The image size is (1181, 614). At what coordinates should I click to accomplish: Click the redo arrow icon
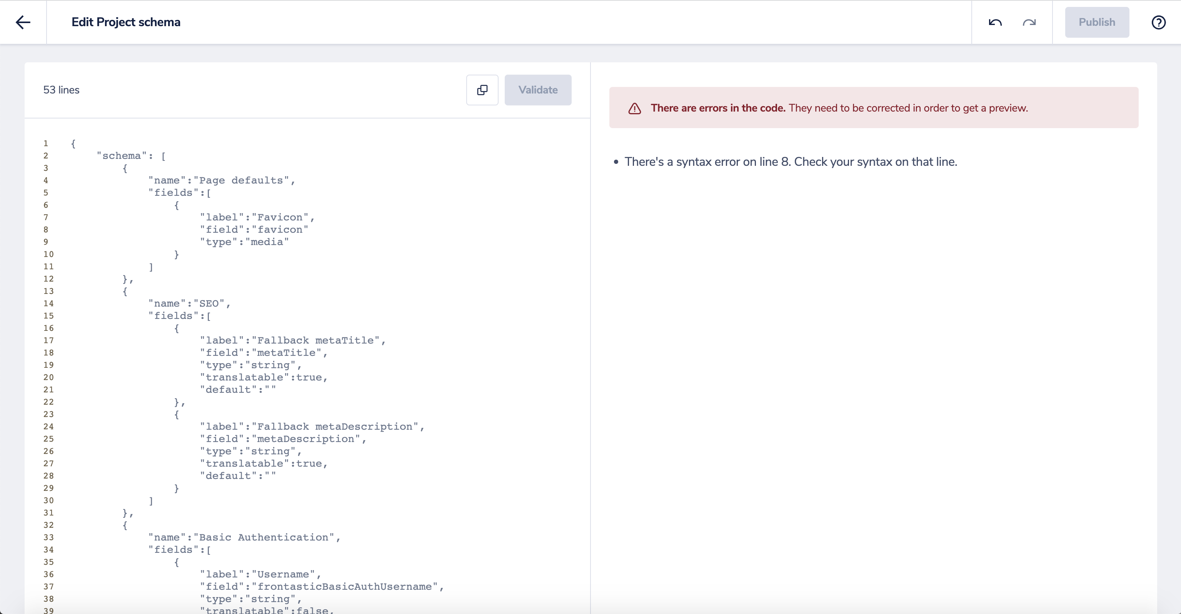[x=1029, y=22]
